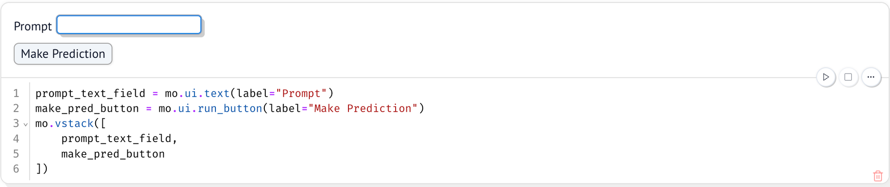The image size is (890, 187).
Task: Open the cell actions ellipsis menu
Action: 871,77
